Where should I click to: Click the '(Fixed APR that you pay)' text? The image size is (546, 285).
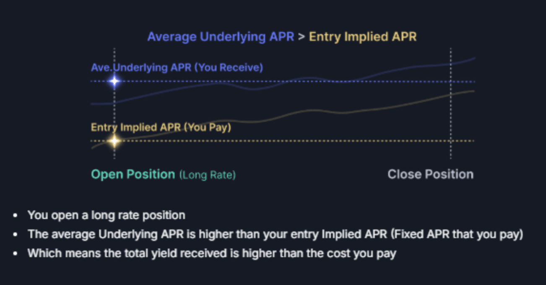pyautogui.click(x=457, y=234)
